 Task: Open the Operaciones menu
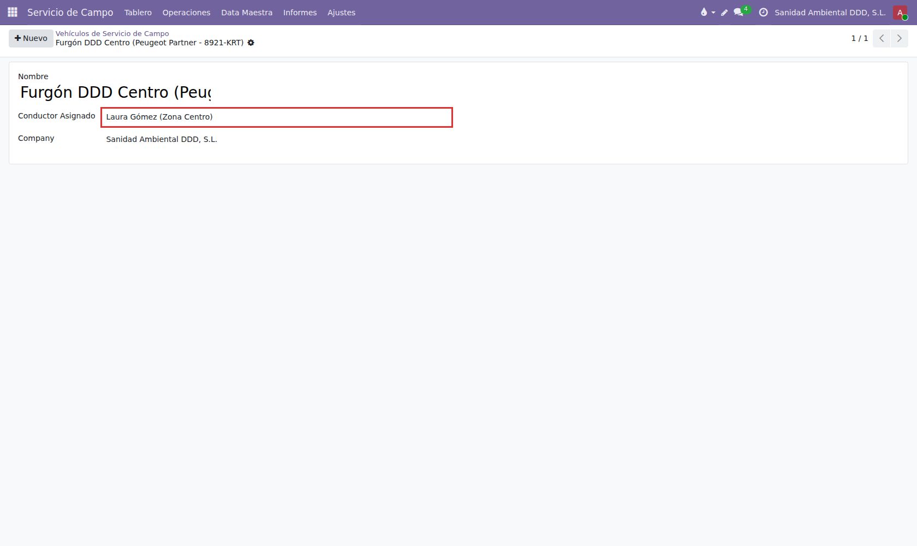coord(186,12)
